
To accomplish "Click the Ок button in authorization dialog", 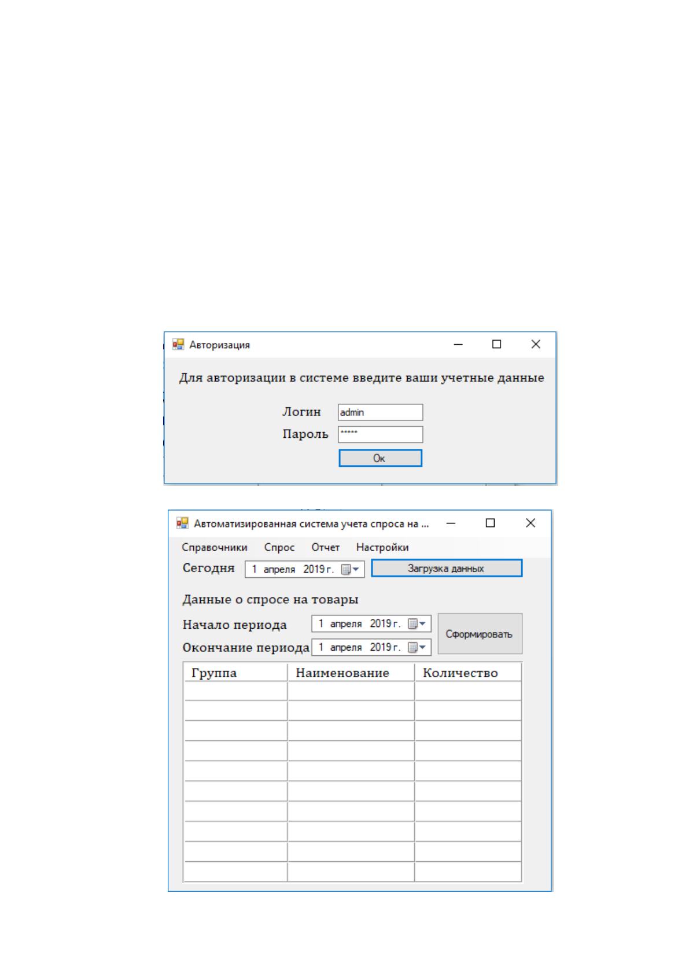I will pyautogui.click(x=380, y=458).
